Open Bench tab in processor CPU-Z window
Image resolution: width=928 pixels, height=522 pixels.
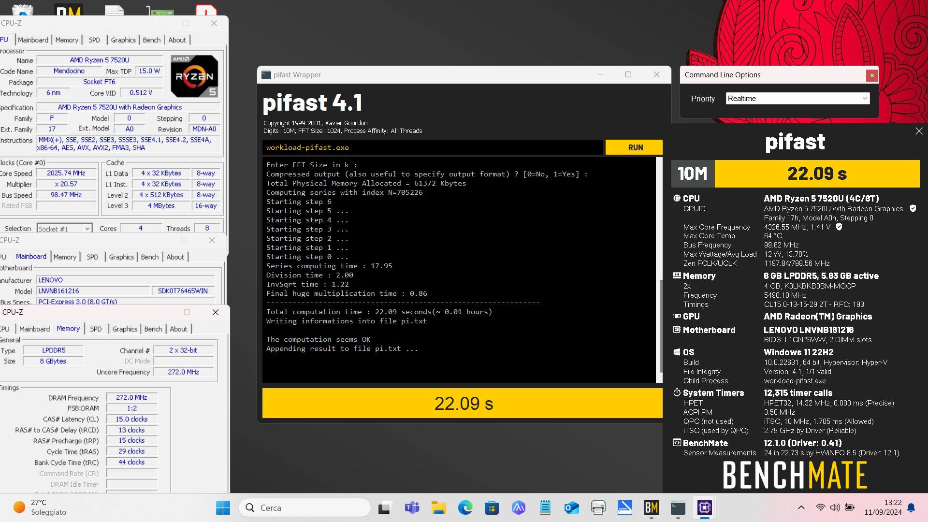(x=152, y=40)
